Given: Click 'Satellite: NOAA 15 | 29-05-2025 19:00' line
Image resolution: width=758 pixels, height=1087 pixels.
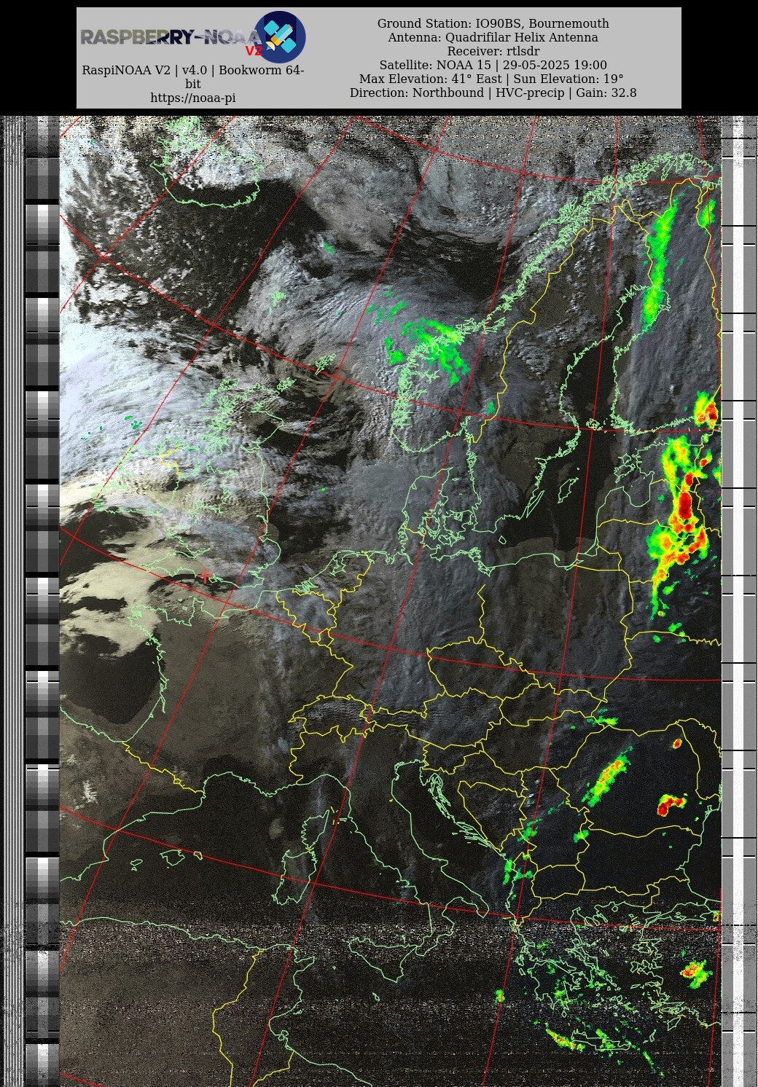Looking at the screenshot, I should 493,65.
